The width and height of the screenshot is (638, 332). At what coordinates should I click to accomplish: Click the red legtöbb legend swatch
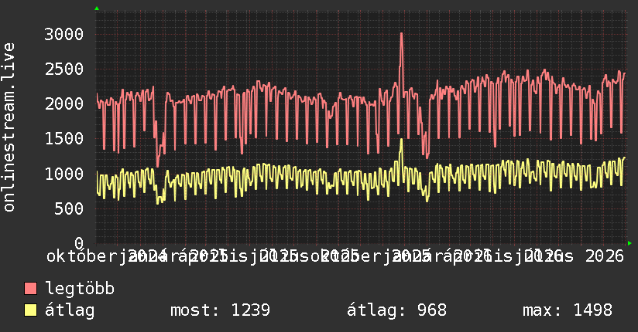point(30,288)
